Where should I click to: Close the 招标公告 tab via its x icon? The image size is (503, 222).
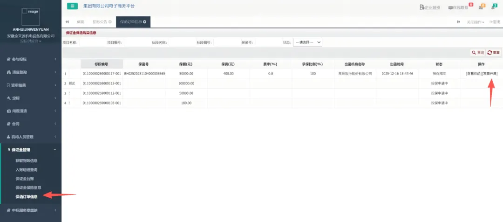[x=110, y=22]
